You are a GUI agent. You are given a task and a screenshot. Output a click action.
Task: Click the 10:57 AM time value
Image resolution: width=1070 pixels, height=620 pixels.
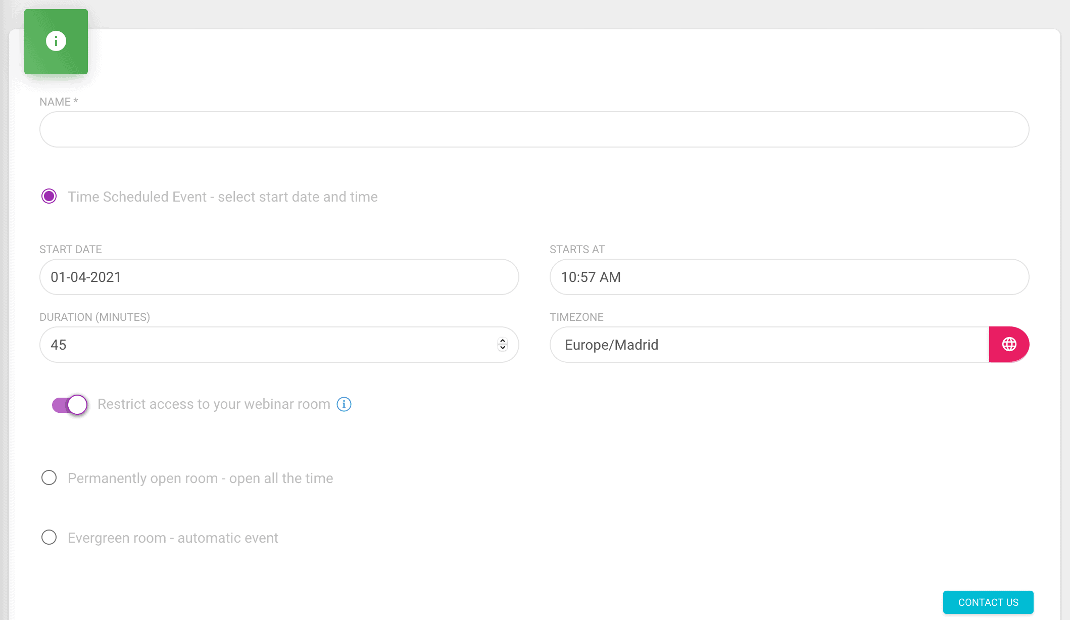590,277
